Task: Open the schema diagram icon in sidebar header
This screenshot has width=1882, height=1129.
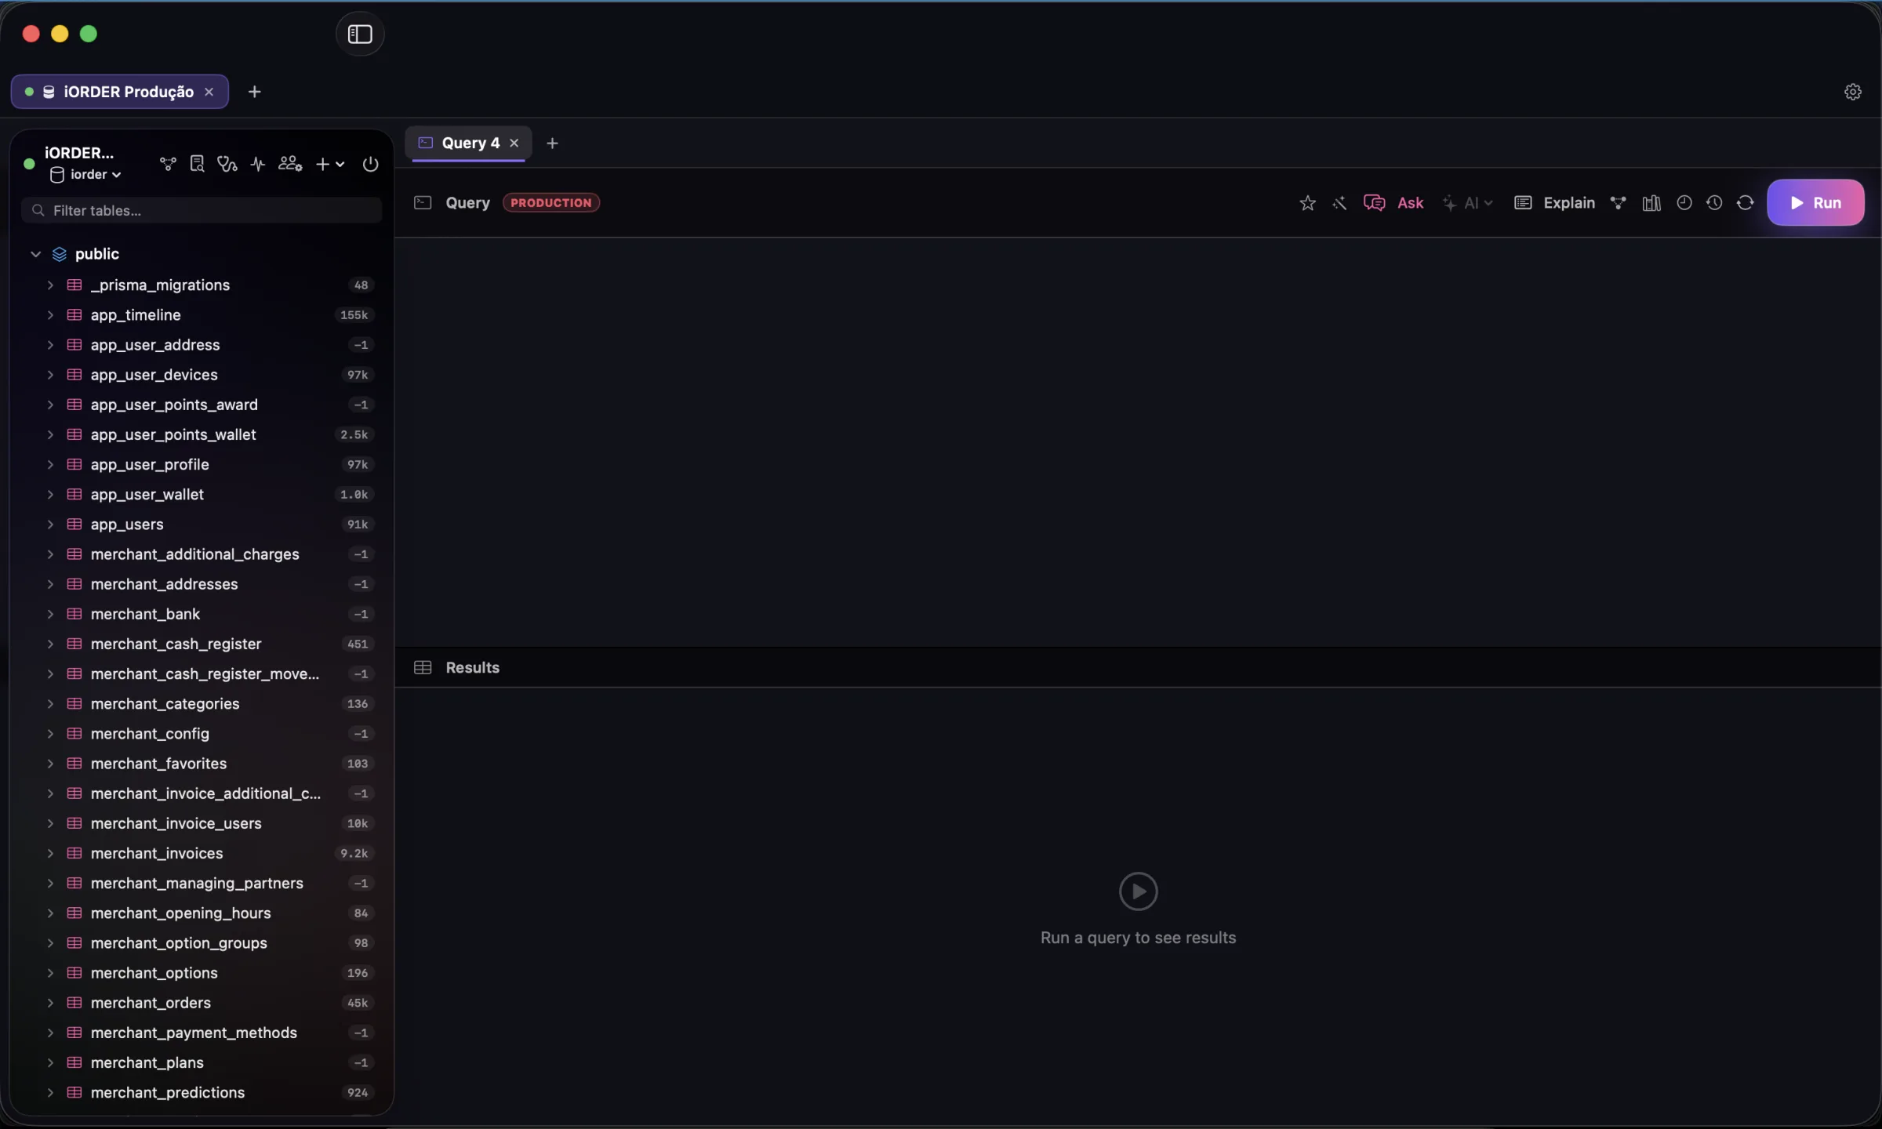Action: pyautogui.click(x=168, y=164)
